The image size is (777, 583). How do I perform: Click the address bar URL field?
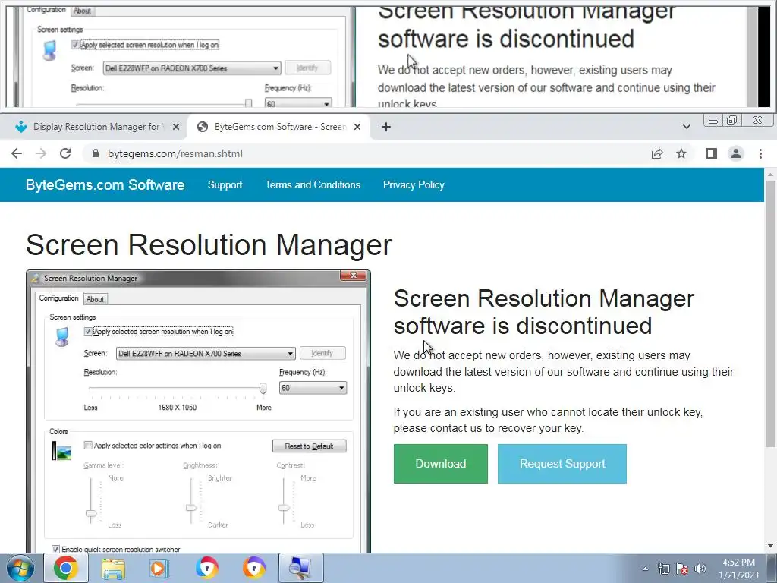click(x=366, y=153)
